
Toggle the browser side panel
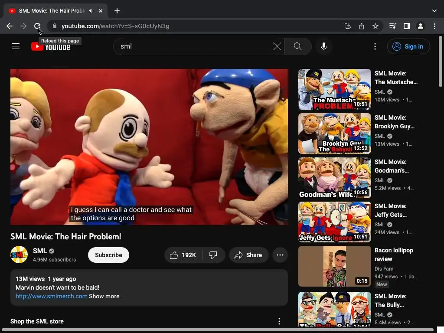(407, 26)
